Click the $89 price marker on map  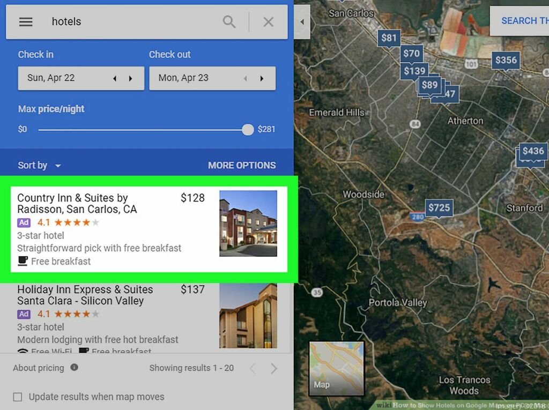click(429, 85)
